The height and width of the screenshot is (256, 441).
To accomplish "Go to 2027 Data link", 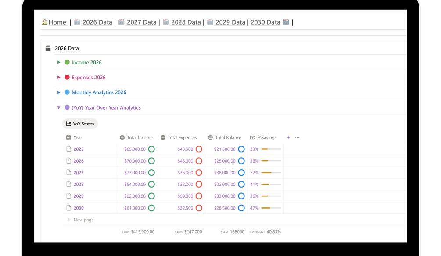I will 141,22.
